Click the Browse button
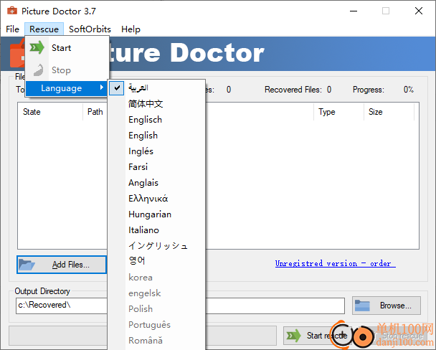This screenshot has height=350, width=436. pyautogui.click(x=387, y=306)
